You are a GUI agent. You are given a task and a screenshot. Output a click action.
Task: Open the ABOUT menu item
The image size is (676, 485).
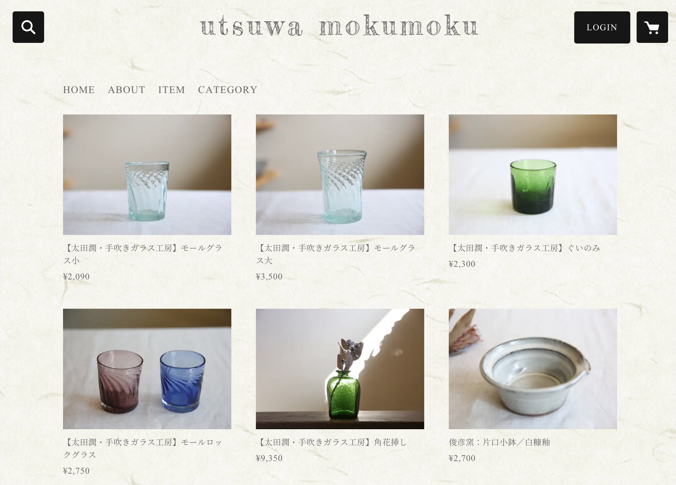[126, 90]
